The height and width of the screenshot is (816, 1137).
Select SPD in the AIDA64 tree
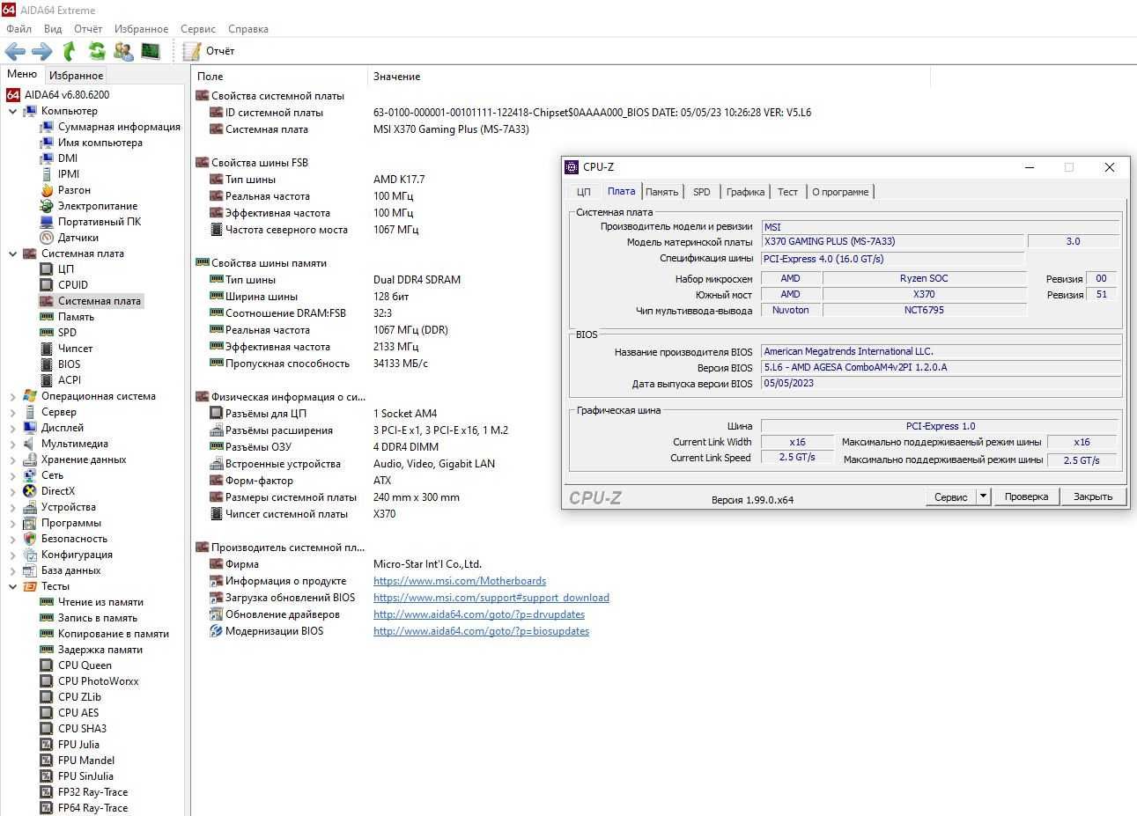click(67, 333)
